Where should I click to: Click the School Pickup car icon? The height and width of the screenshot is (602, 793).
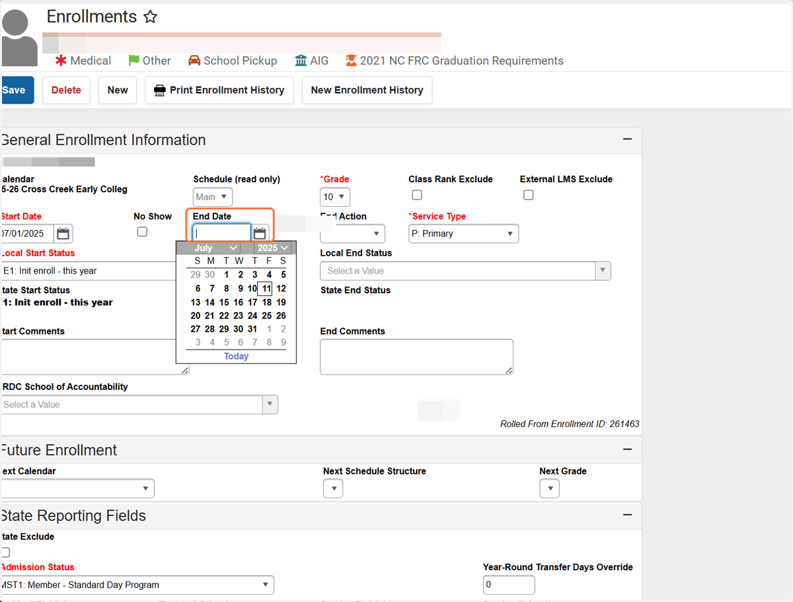(x=194, y=61)
